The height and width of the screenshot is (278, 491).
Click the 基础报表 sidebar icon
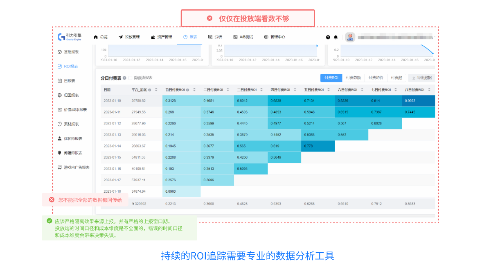point(60,52)
